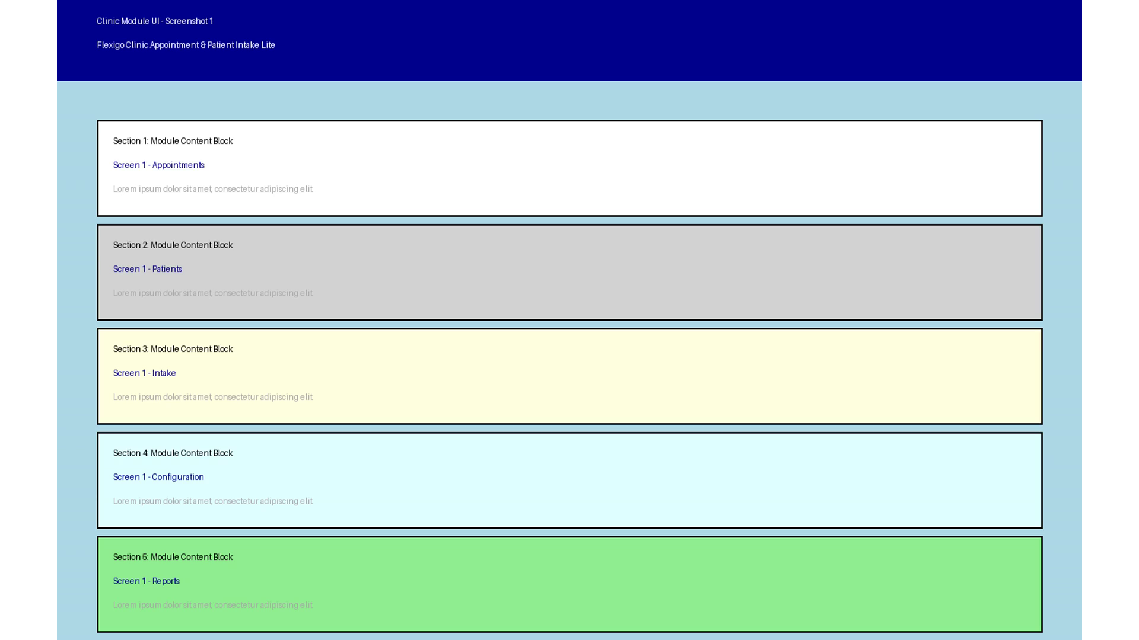Click the Section 2: Module Content Block heading

tap(173, 245)
